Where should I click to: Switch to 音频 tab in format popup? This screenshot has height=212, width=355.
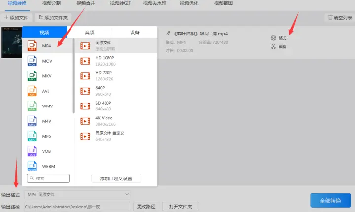tap(89, 32)
